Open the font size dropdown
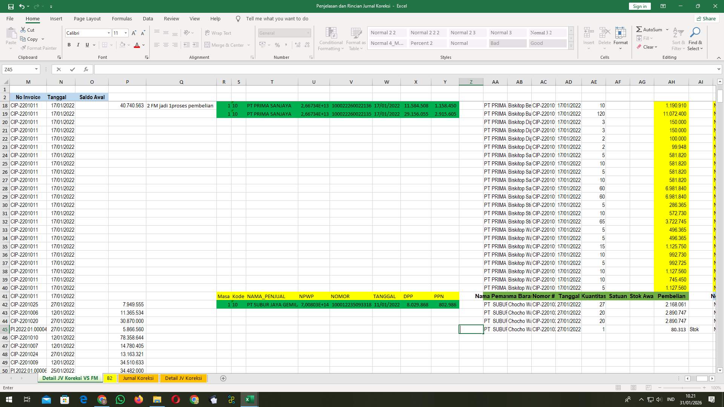The width and height of the screenshot is (724, 407). click(126, 33)
